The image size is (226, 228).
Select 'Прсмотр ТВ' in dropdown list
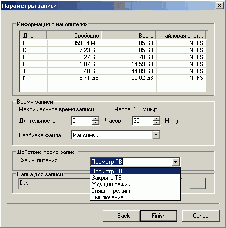[135, 171]
